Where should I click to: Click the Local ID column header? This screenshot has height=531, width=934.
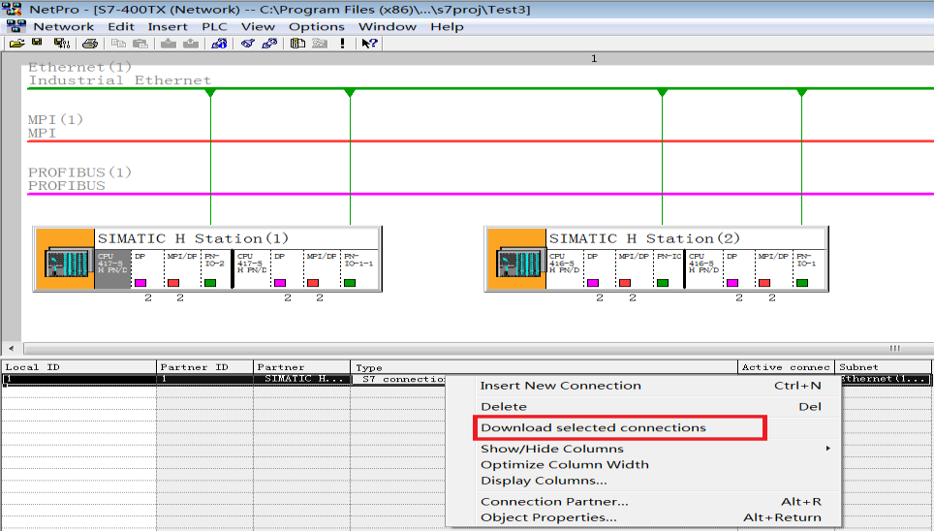click(x=78, y=367)
